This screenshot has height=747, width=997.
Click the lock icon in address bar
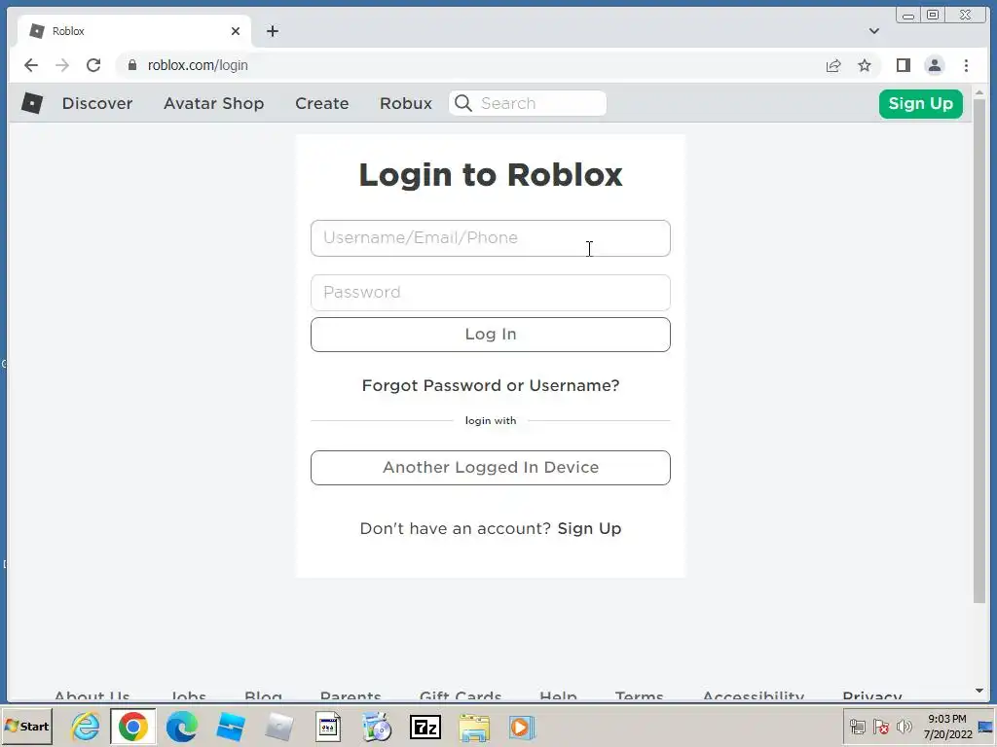coord(132,65)
